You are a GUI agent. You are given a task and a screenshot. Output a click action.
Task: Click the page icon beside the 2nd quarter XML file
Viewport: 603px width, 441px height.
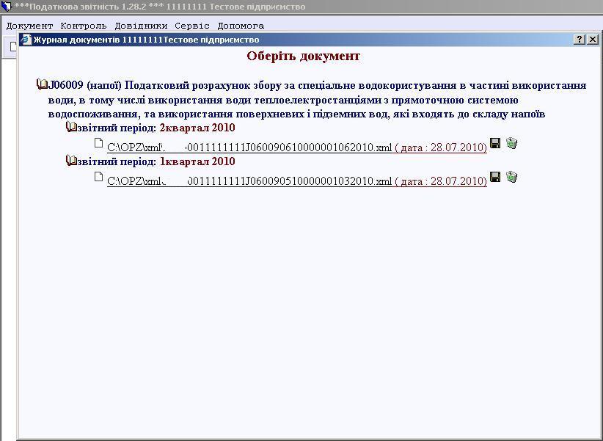[x=99, y=144]
